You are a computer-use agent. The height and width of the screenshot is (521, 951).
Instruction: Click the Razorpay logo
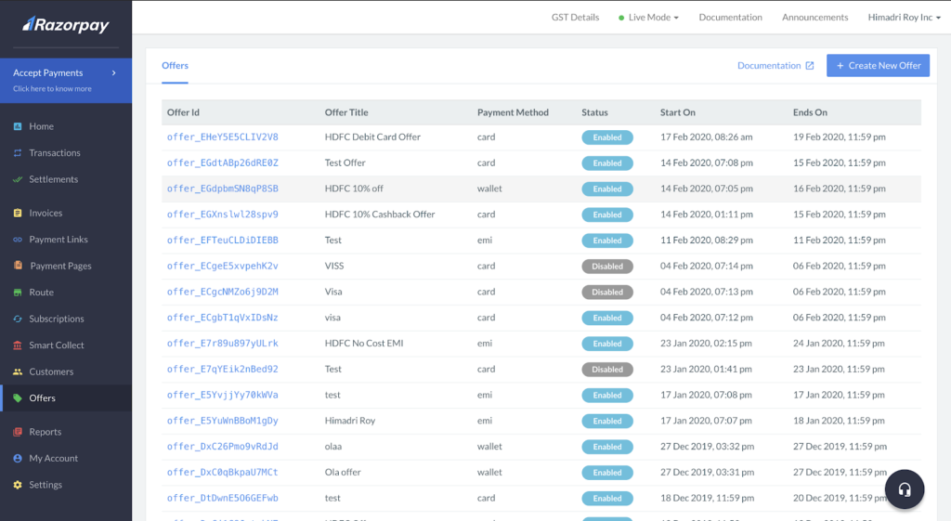click(x=66, y=24)
